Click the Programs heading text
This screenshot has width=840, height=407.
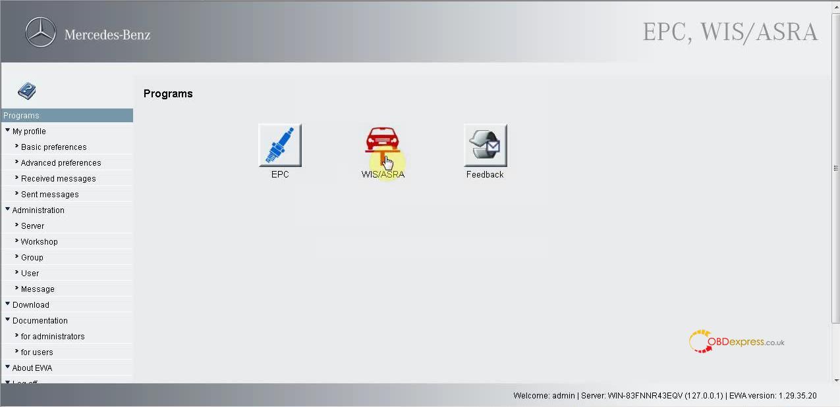tap(168, 93)
